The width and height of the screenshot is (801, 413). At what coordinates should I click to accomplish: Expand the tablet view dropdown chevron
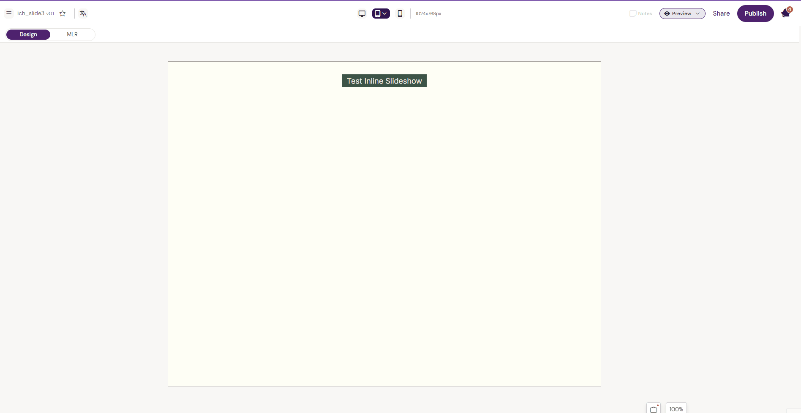(x=385, y=13)
